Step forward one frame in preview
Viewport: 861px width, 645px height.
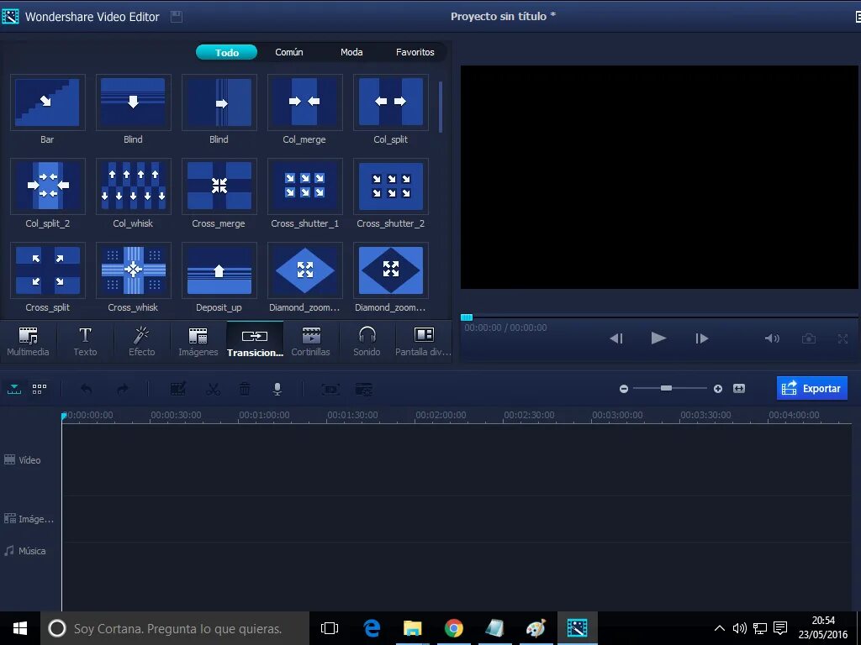(702, 338)
